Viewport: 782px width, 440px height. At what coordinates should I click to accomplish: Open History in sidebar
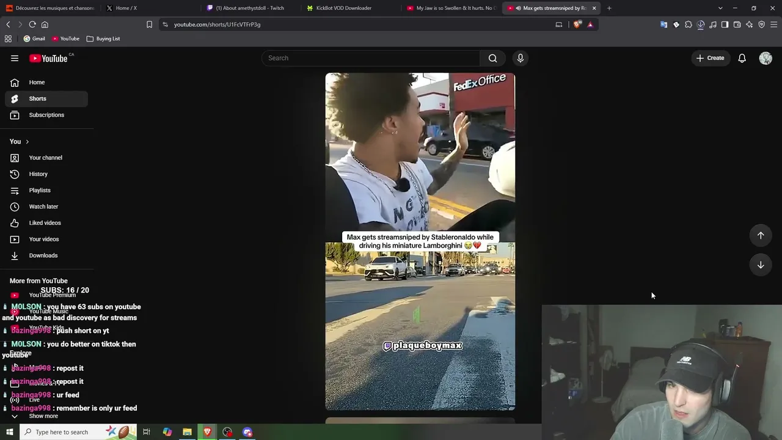pos(46,174)
